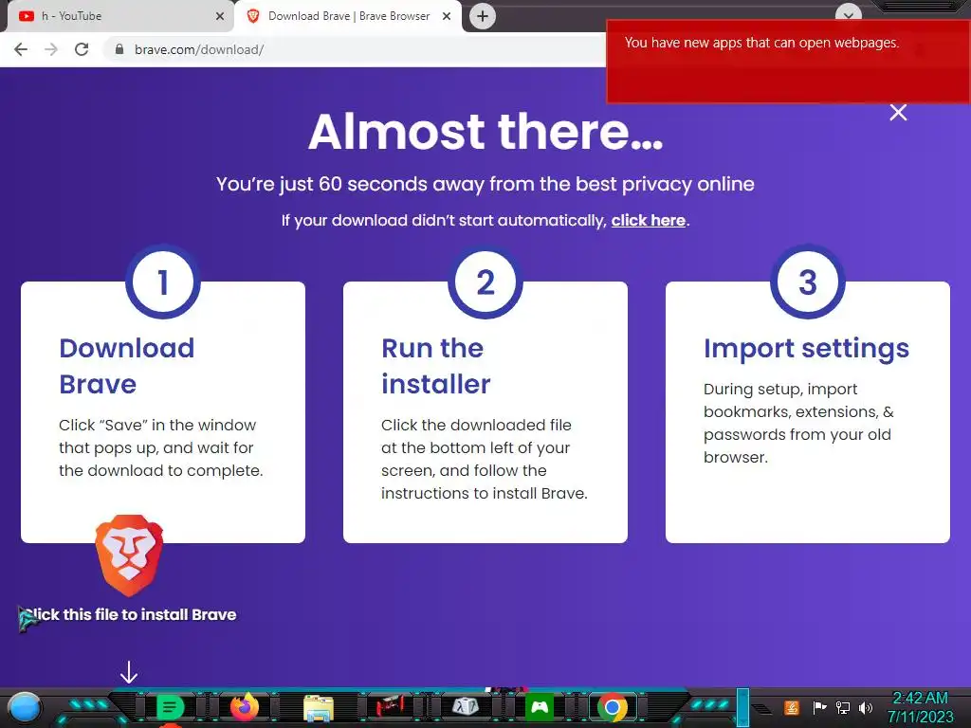This screenshot has height=728, width=971.
Task: Open the Windows Start orb
Action: pyautogui.click(x=25, y=708)
